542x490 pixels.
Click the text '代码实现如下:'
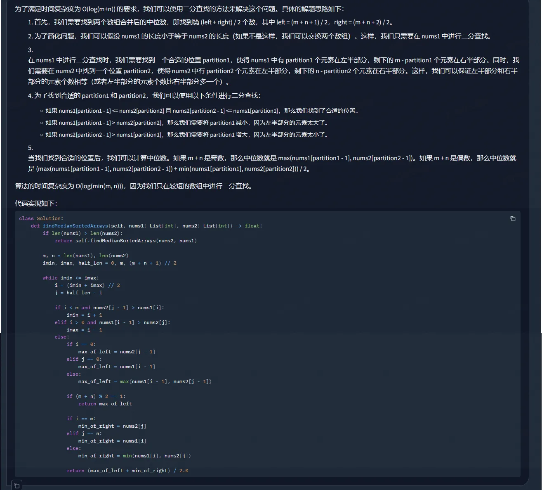point(36,204)
